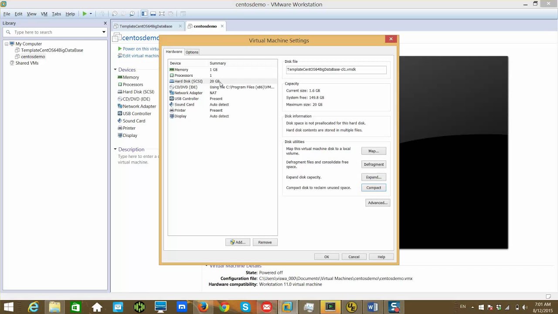Toggle the library panel toolbar icon

[144, 14]
